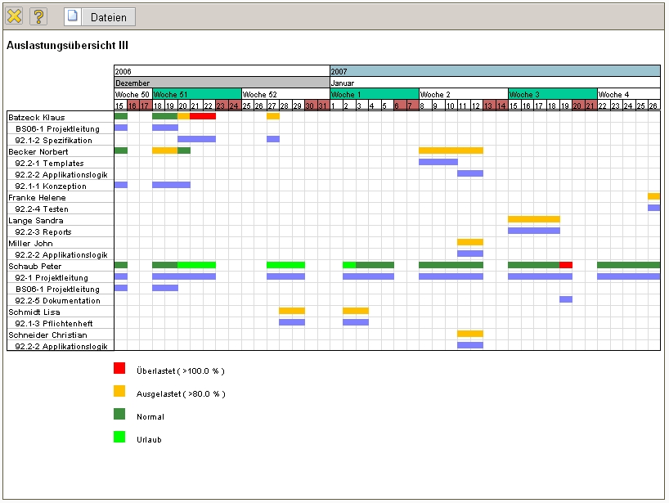The width and height of the screenshot is (669, 503).
Task: Click the yellow X close icon
Action: [15, 16]
